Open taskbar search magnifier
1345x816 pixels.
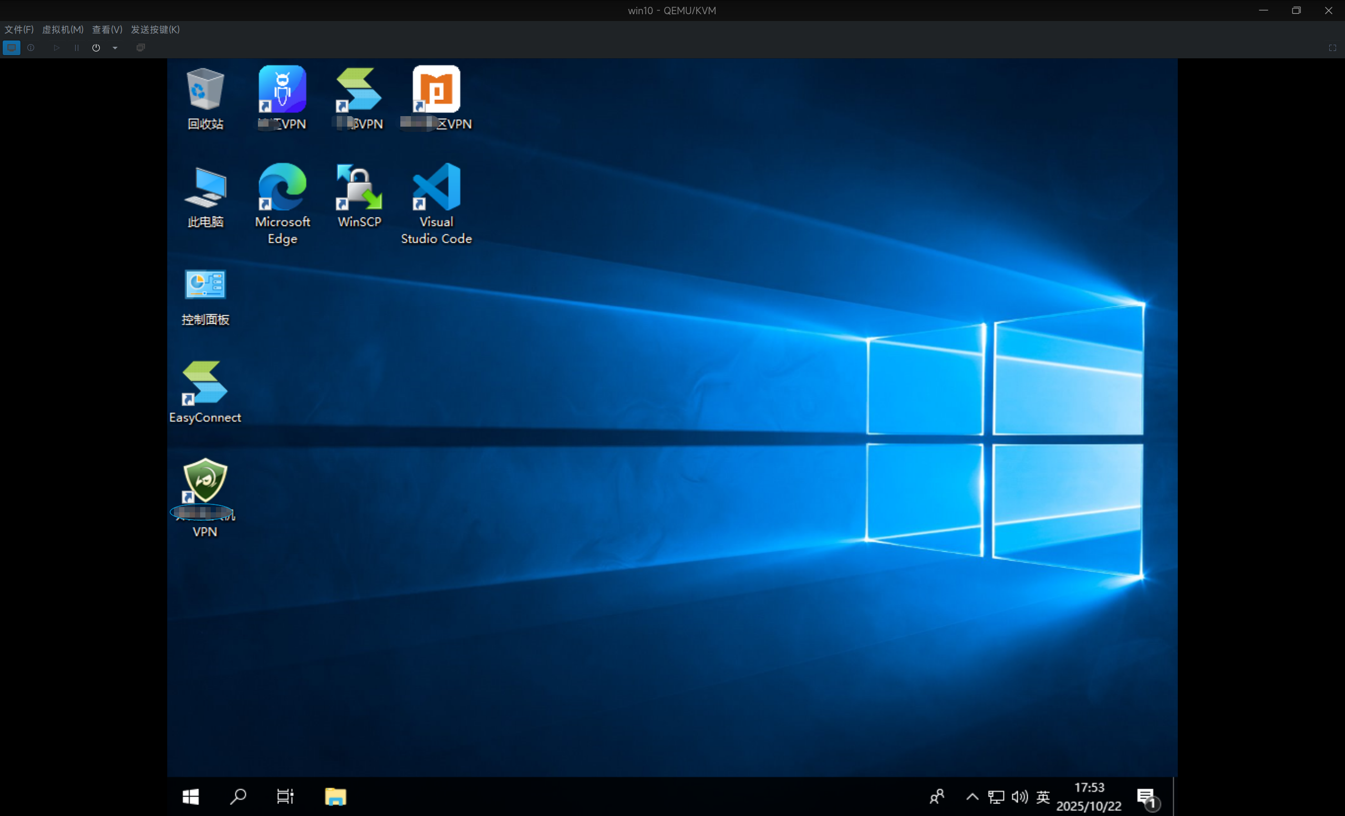[x=238, y=797]
